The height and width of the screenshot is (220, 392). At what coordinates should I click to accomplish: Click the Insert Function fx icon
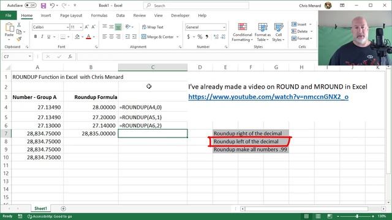pos(70,57)
